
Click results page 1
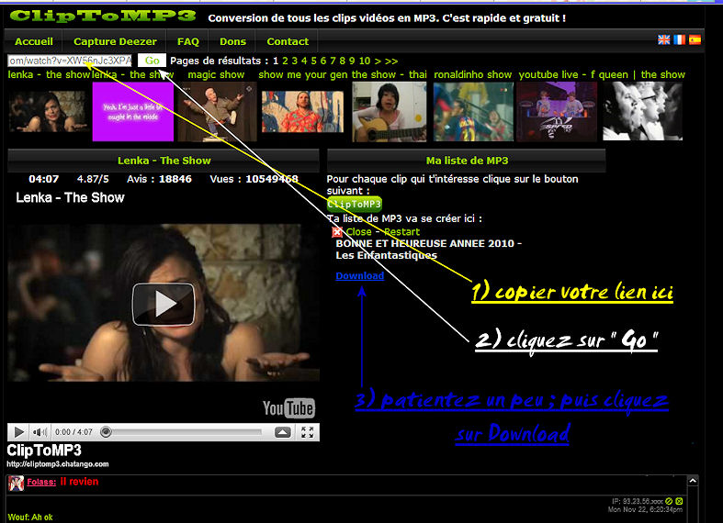pos(276,61)
